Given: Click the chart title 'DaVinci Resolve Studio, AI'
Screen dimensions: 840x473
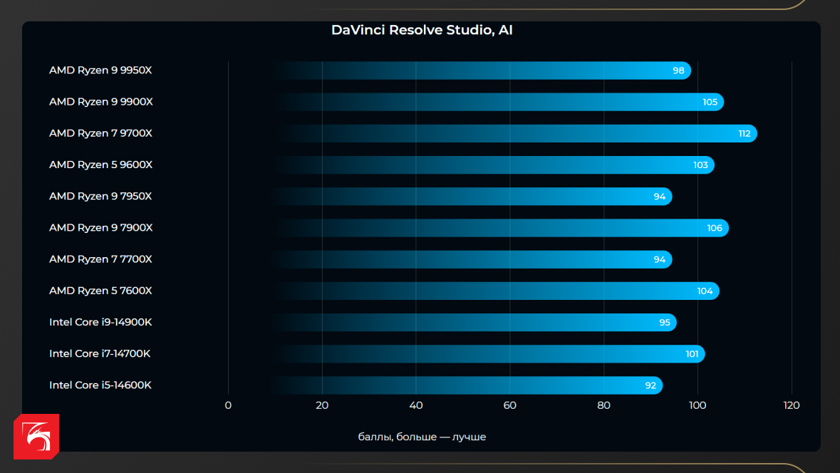Looking at the screenshot, I should (422, 30).
